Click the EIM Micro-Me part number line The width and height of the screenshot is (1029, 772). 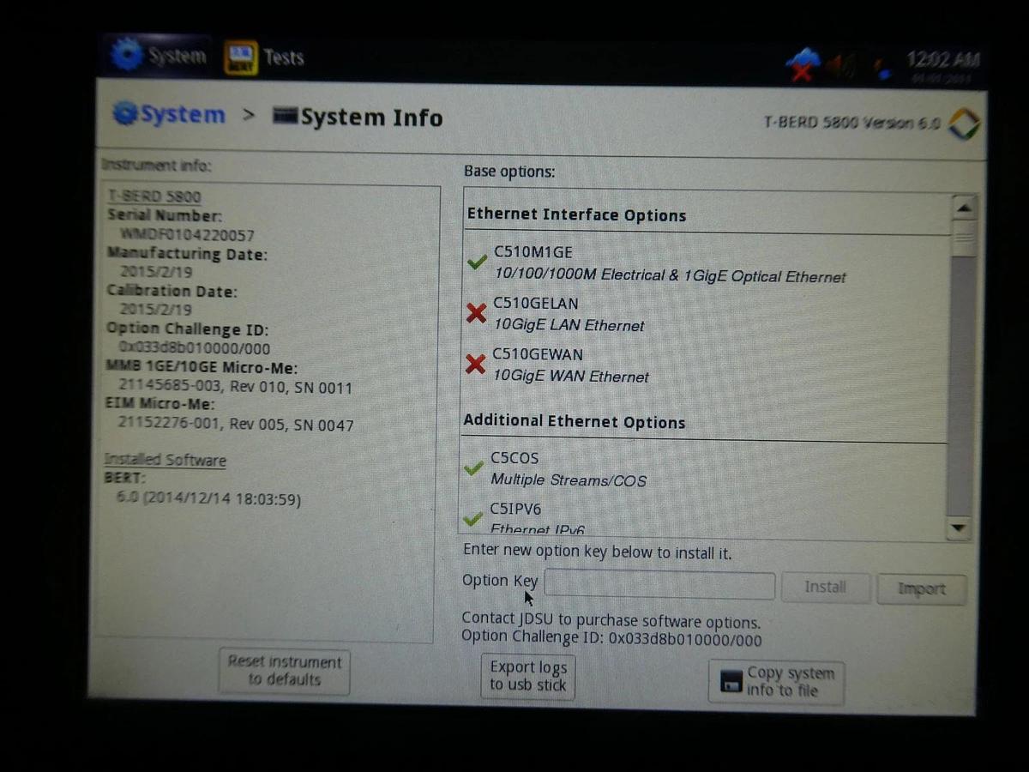click(x=236, y=424)
